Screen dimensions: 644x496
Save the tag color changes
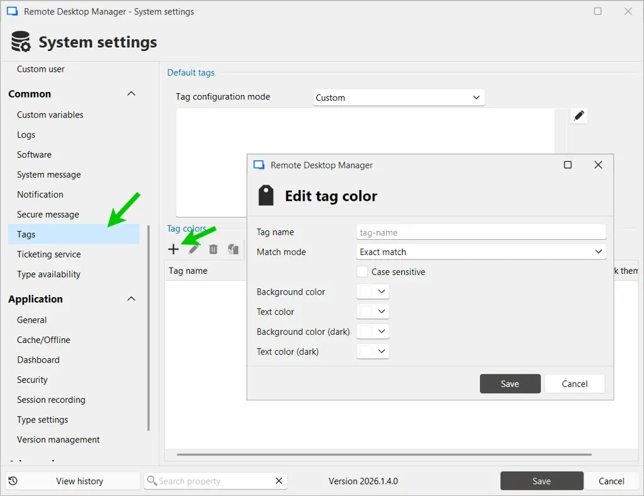click(x=510, y=383)
